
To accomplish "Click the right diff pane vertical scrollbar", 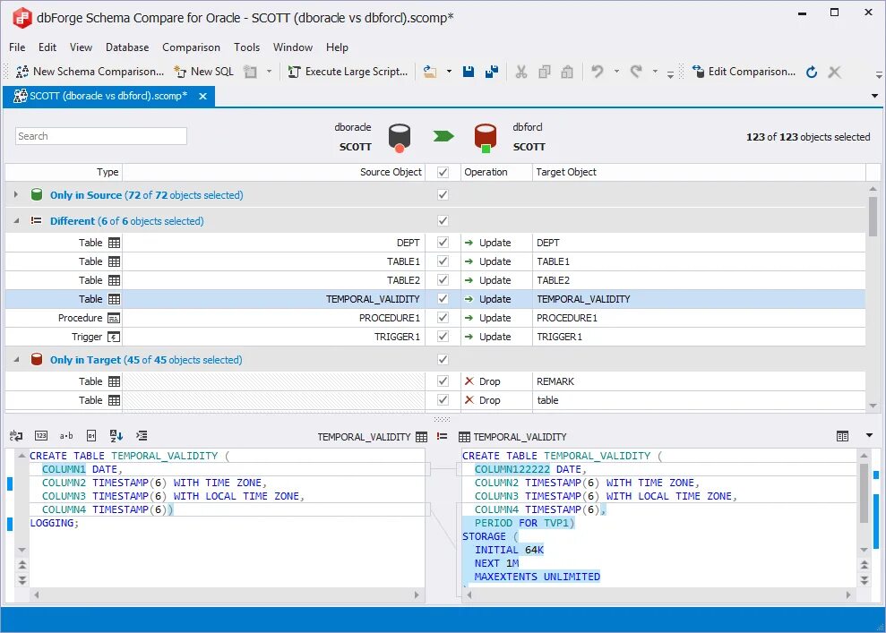I will [864, 500].
